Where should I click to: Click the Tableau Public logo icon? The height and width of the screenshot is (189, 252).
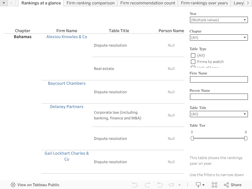point(13,185)
